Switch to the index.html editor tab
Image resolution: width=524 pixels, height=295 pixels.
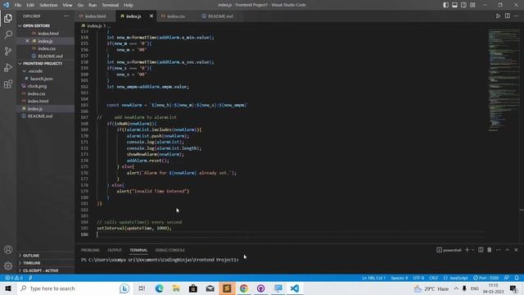[95, 16]
